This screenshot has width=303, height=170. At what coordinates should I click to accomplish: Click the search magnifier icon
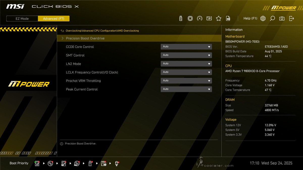click(x=272, y=18)
